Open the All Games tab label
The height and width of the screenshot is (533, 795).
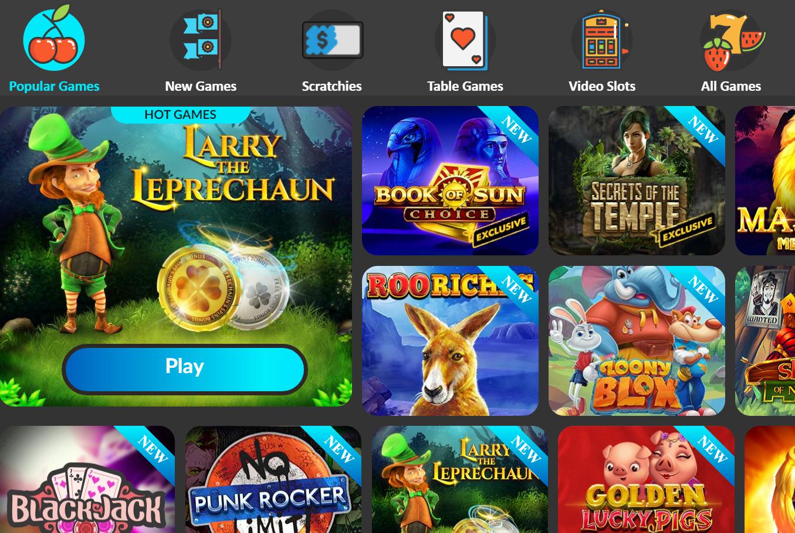(x=731, y=86)
